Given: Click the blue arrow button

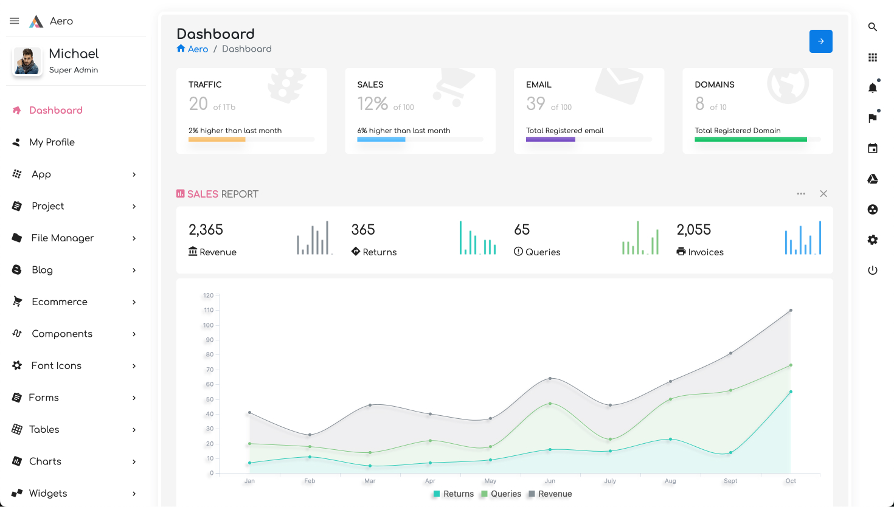Looking at the screenshot, I should (820, 41).
